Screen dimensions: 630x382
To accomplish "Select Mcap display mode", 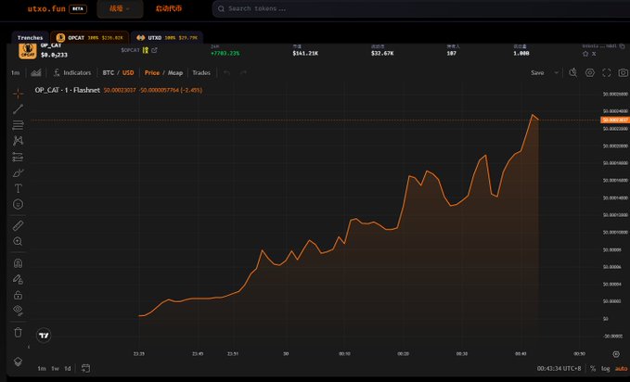I will (x=175, y=72).
